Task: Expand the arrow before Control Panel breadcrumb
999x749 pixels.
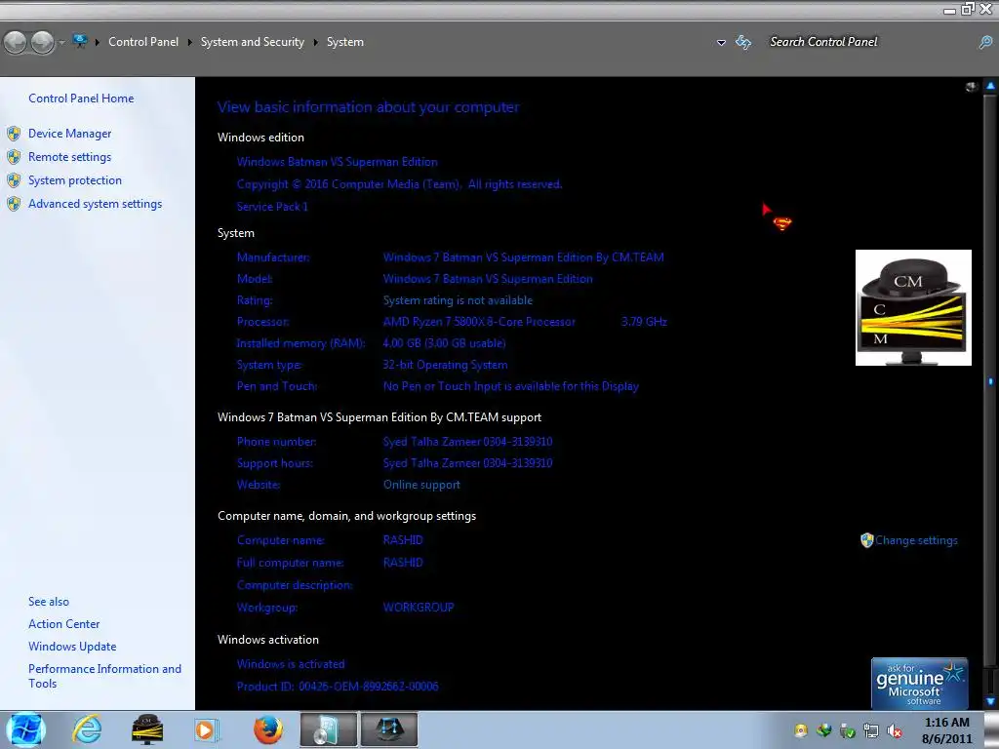Action: [x=98, y=42]
